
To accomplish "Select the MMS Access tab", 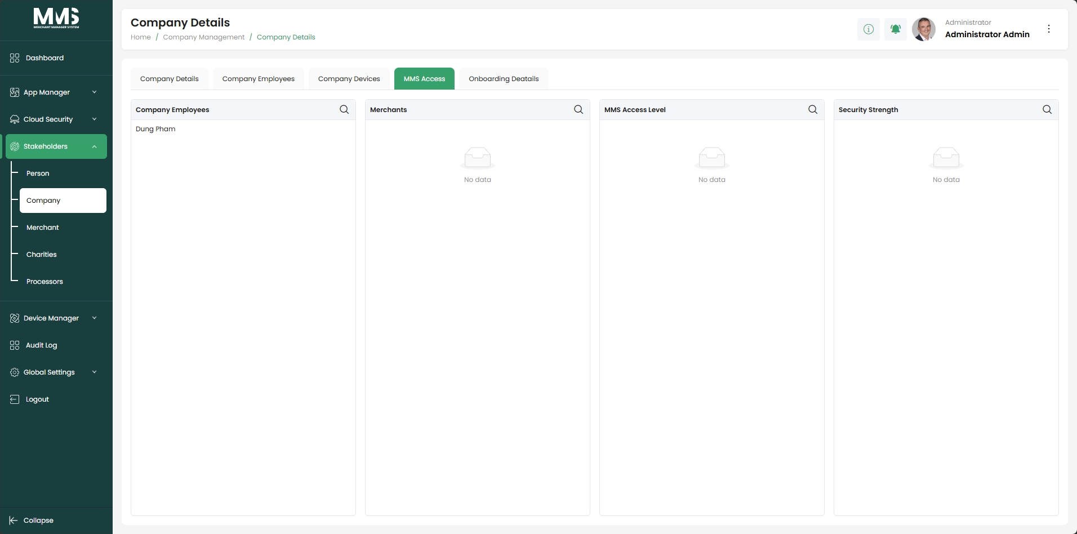I will pos(424,79).
